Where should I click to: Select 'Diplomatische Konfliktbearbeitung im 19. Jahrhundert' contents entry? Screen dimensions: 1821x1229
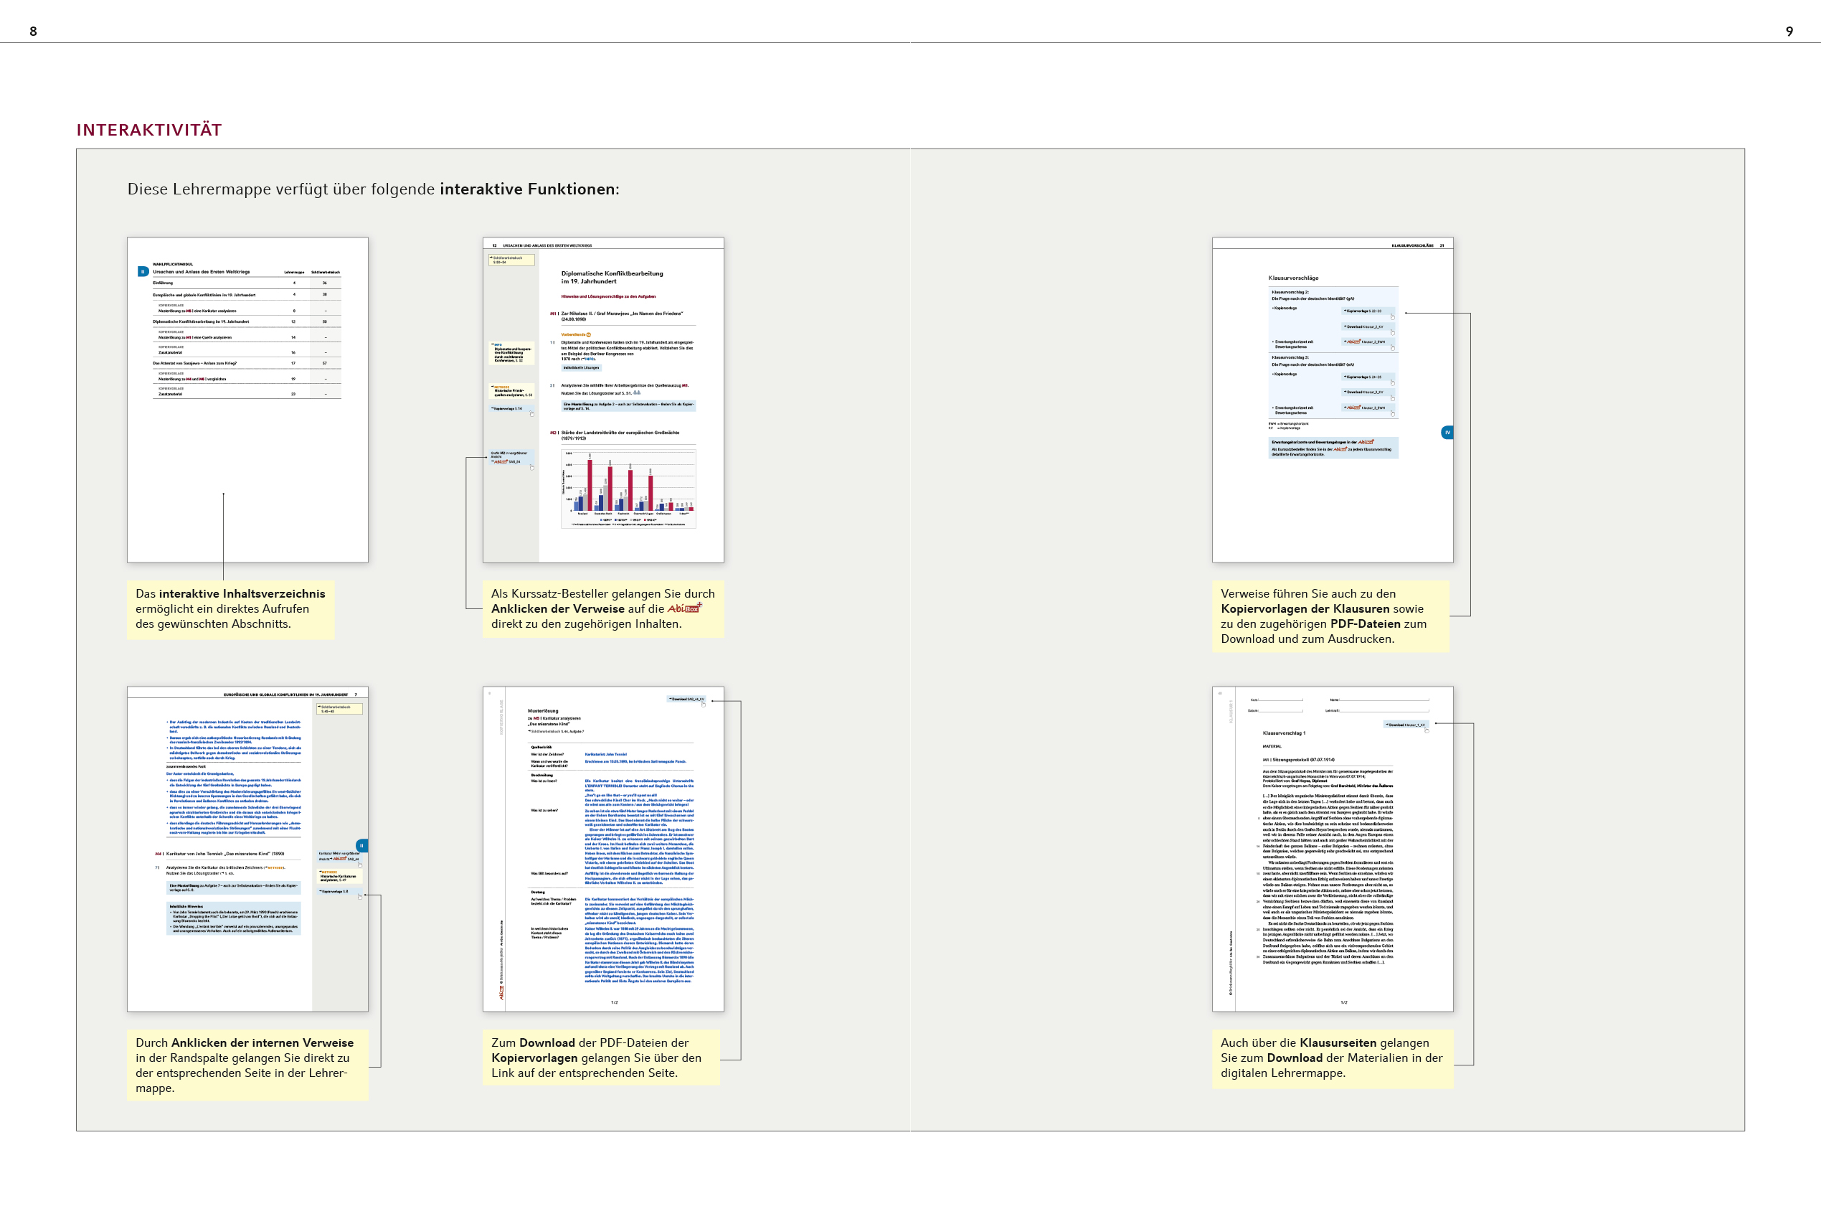(x=202, y=321)
